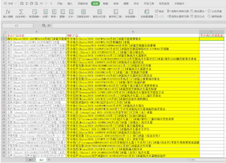Open the Text (文本) functions icon
226x163 pixels.
(x=71, y=12)
